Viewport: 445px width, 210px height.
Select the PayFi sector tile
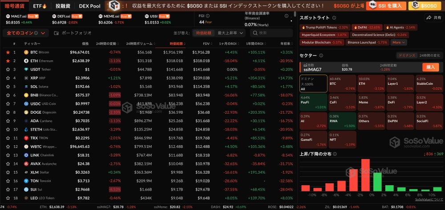pyautogui.click(x=313, y=102)
